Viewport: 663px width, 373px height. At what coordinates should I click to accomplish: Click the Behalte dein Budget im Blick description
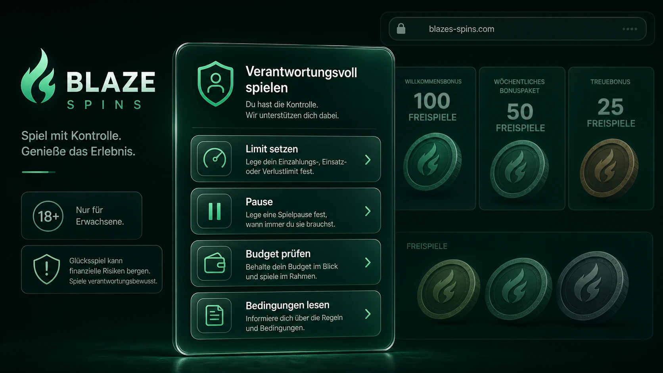(291, 271)
